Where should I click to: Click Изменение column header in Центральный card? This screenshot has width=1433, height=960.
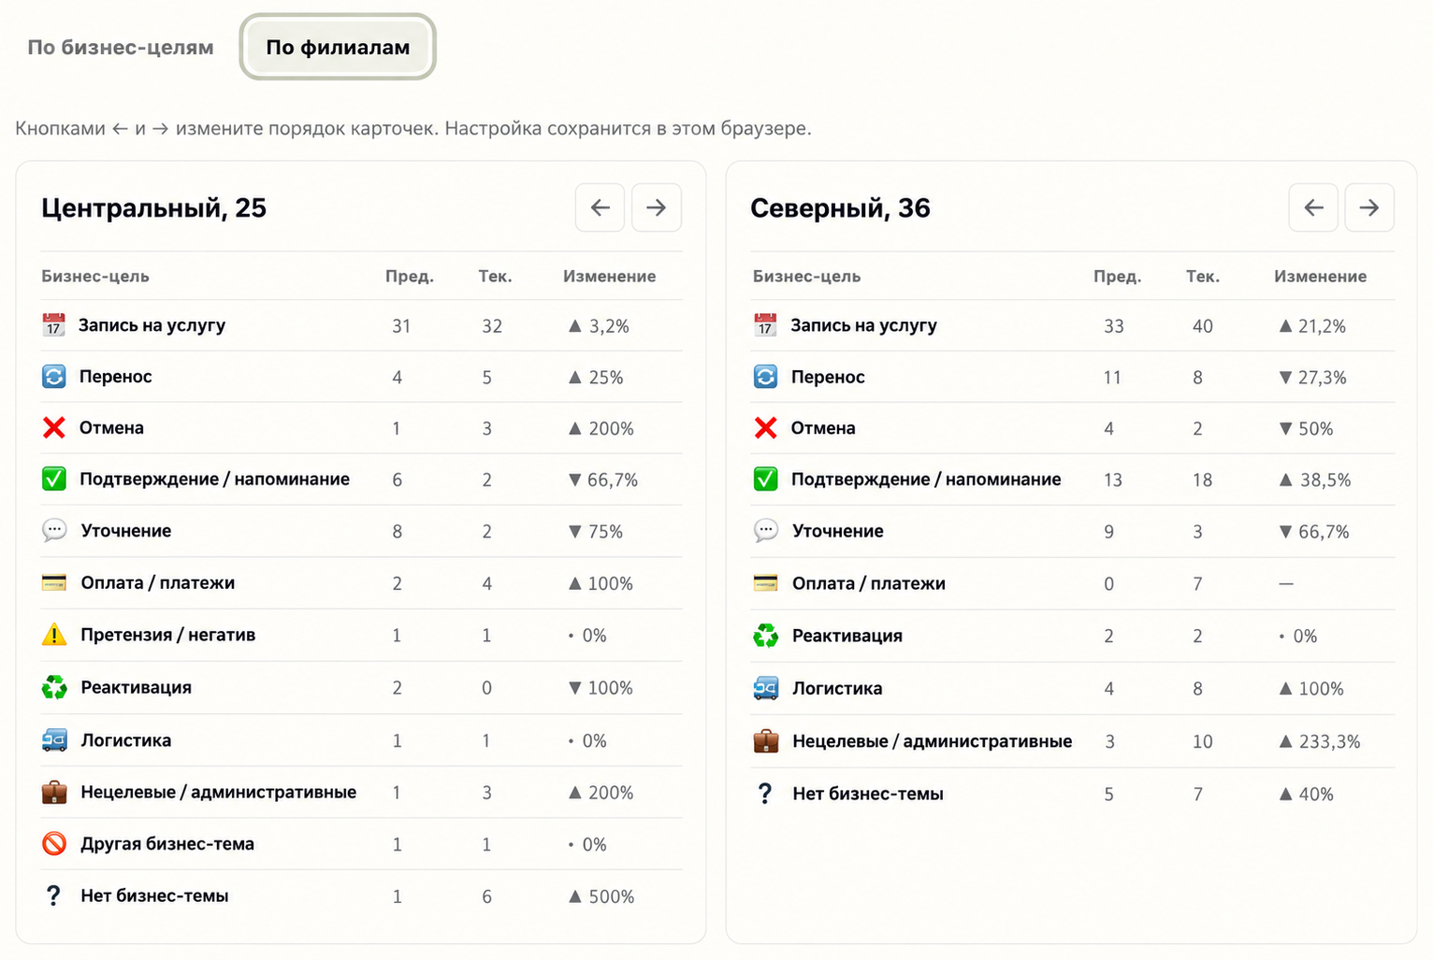(x=609, y=276)
